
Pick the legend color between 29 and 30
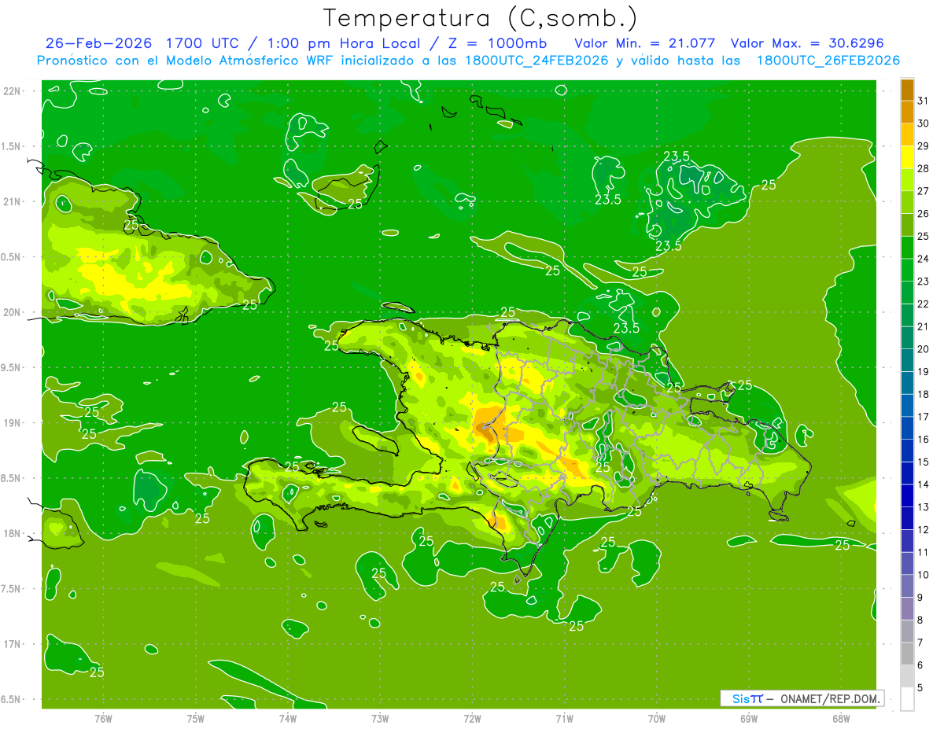907,135
